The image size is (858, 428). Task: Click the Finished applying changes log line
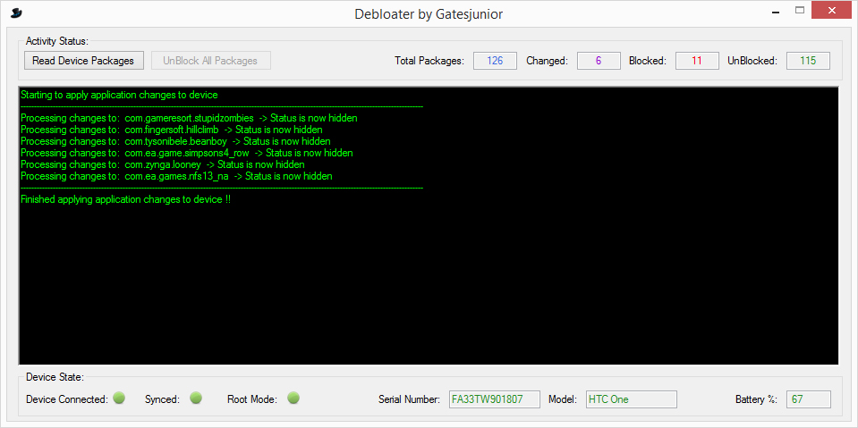tap(125, 199)
